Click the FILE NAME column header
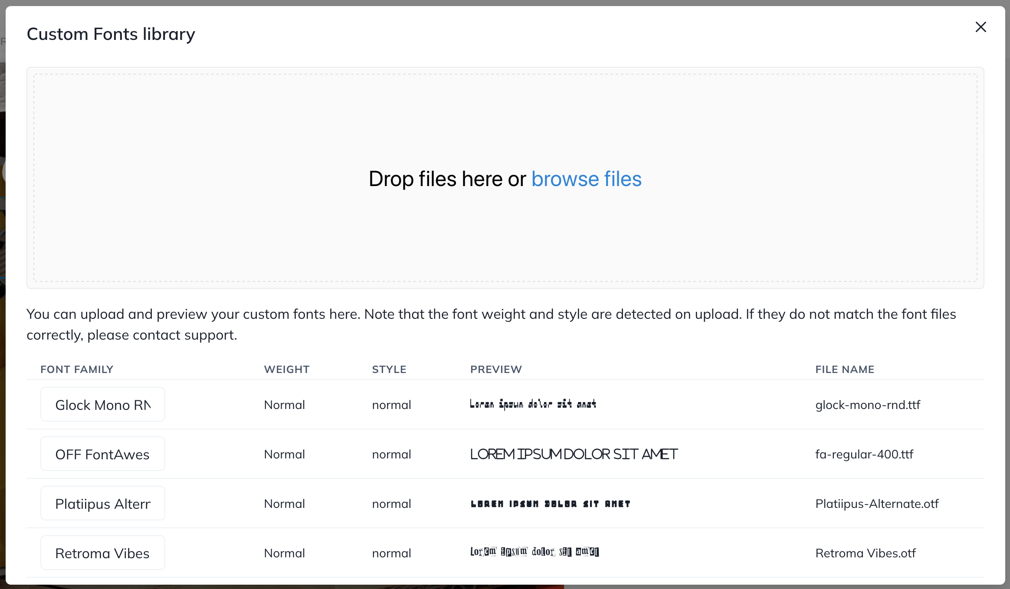This screenshot has height=589, width=1010. (845, 370)
